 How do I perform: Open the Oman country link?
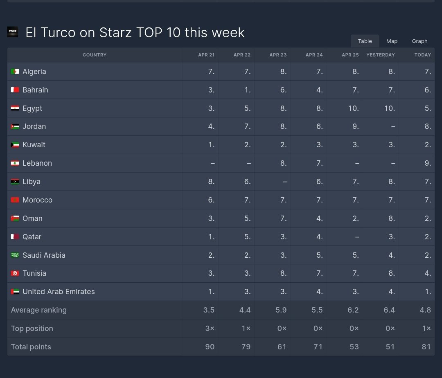pyautogui.click(x=32, y=218)
